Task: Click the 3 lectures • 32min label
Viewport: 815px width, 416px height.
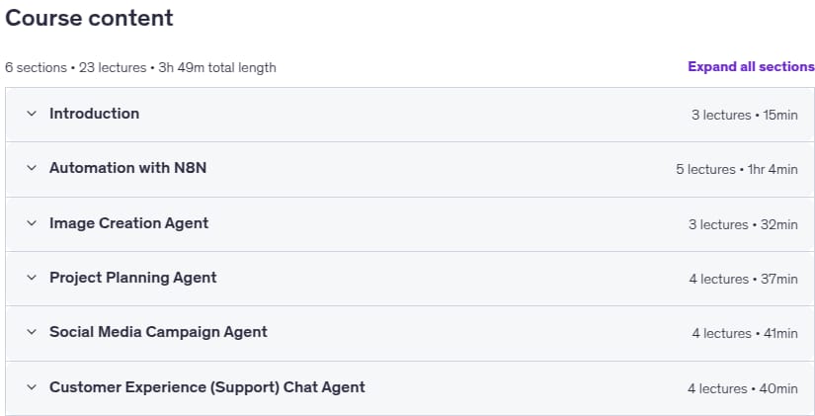Action: click(x=743, y=224)
